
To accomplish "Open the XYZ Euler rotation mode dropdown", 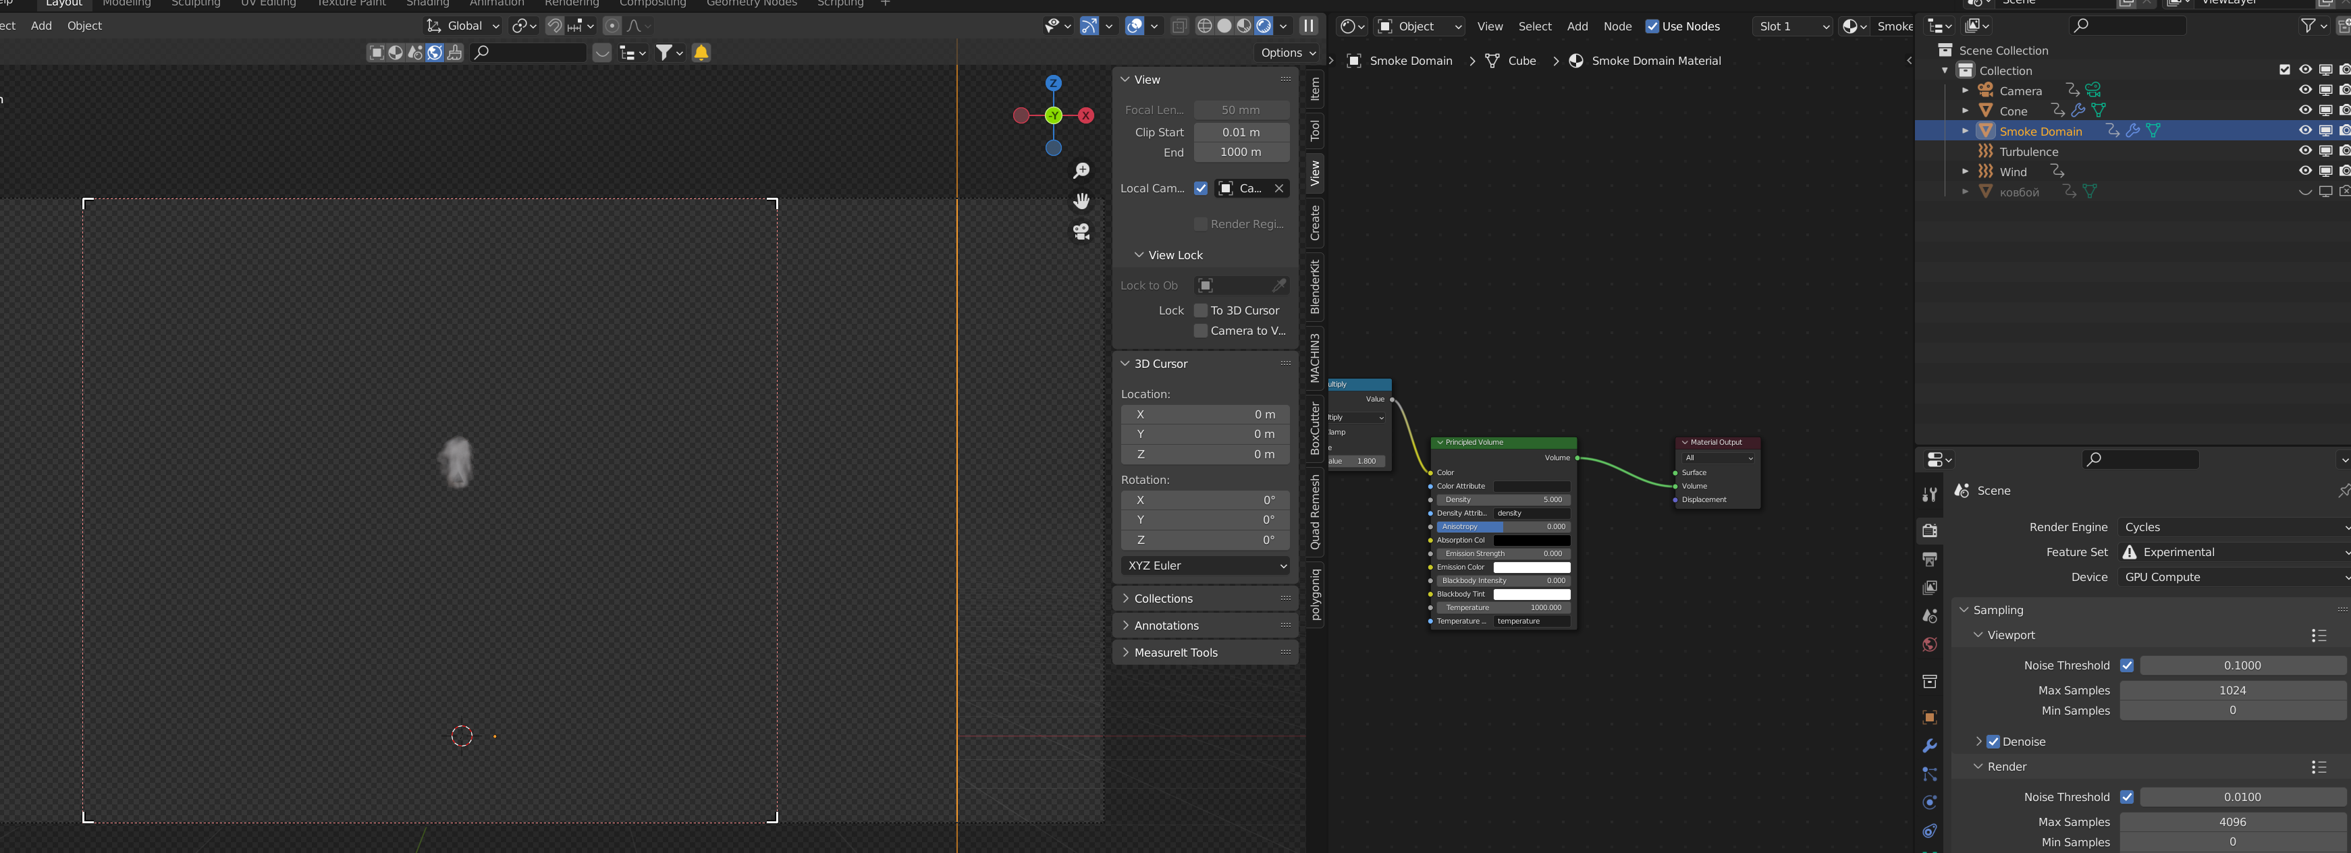I will (1206, 566).
